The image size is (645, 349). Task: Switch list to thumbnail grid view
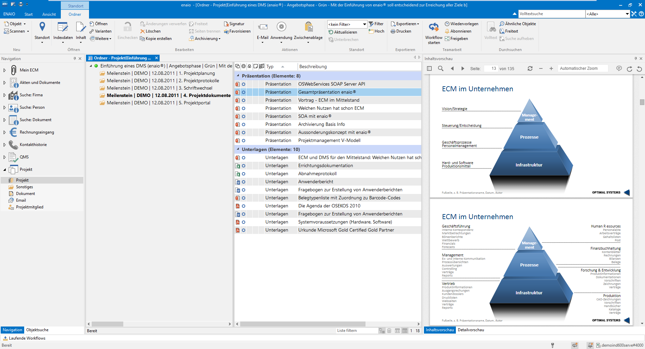click(x=397, y=331)
